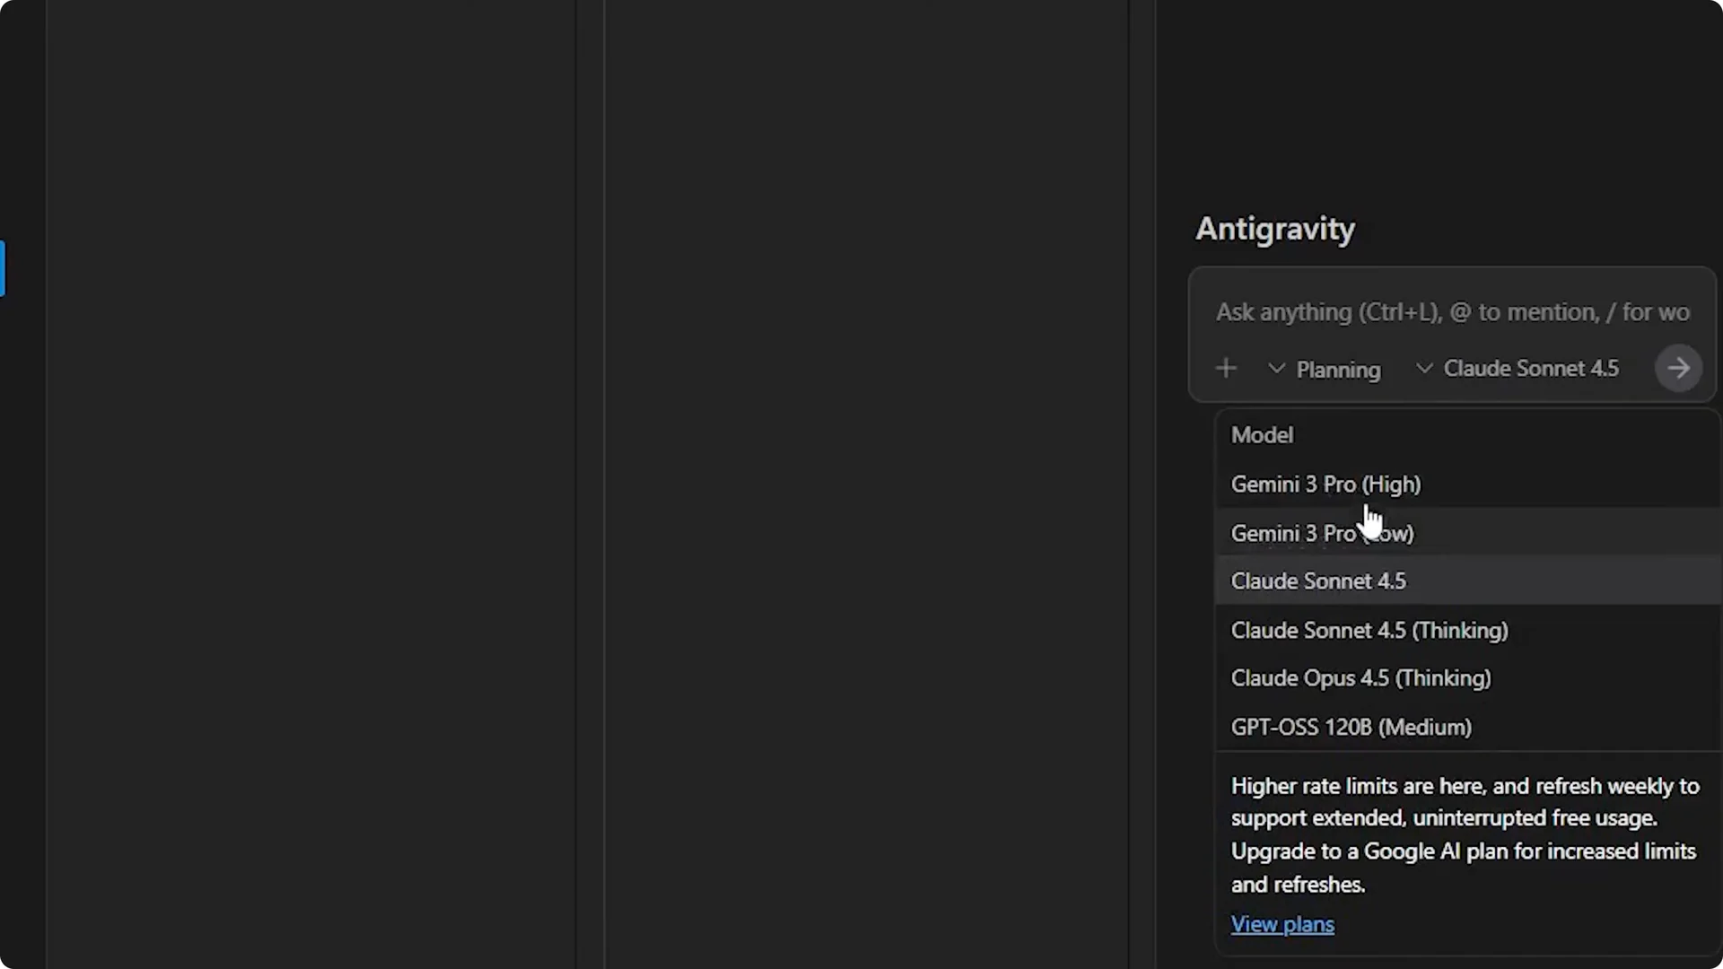Screen dimensions: 1723x969
Task: Click the chevron arrow beside Planning
Action: click(x=1276, y=369)
